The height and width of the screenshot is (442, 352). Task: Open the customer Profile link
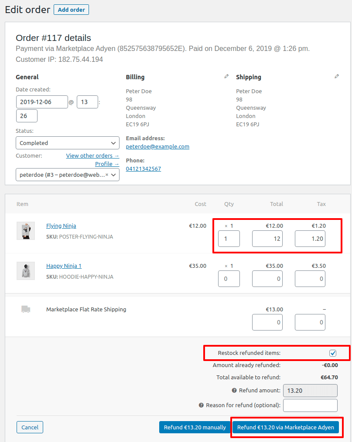107,164
